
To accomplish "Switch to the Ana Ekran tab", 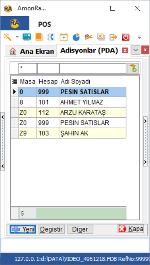I will [x=31, y=51].
